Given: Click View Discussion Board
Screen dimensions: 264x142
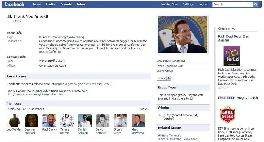Looking at the screenshot, I should 171,61.
